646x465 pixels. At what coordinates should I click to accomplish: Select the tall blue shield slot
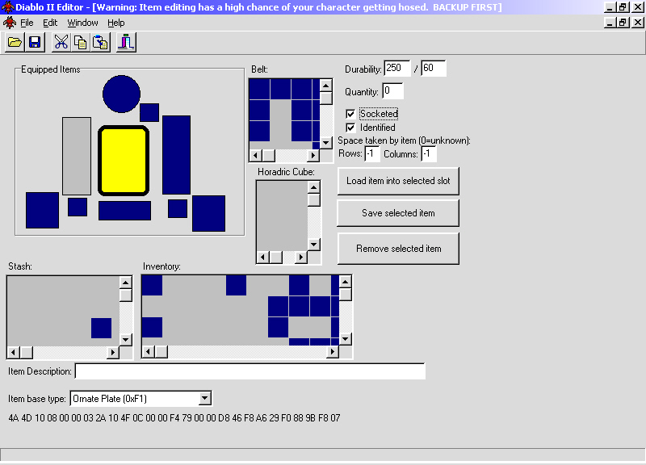coord(176,155)
